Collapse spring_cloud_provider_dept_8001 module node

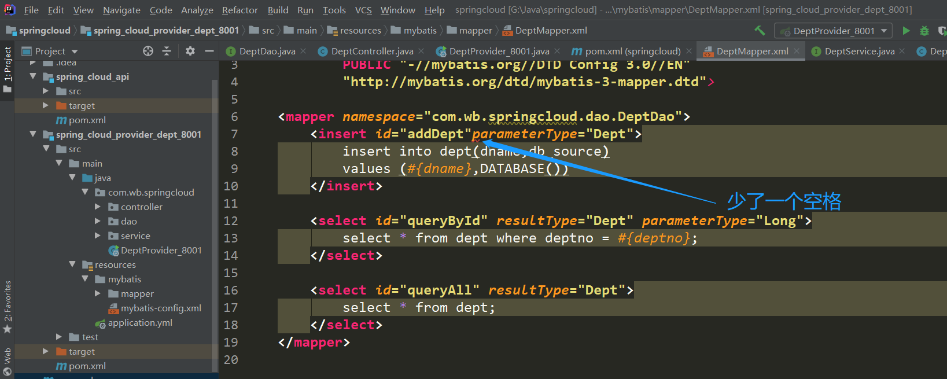click(33, 134)
